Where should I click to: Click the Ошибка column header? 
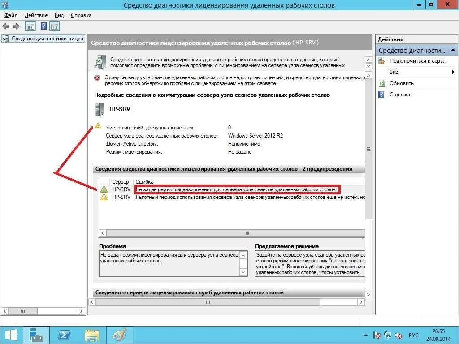(144, 182)
